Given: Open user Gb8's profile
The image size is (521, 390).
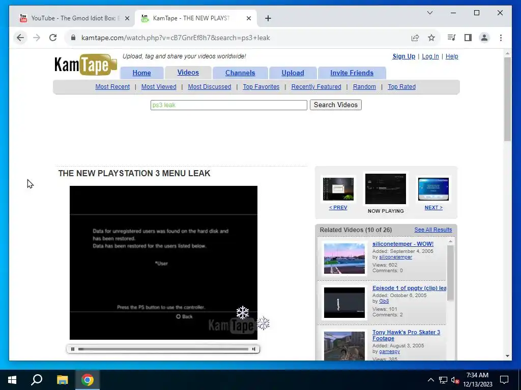Looking at the screenshot, I should click(384, 301).
